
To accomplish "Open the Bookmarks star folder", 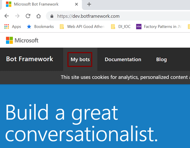I will coord(40,27).
